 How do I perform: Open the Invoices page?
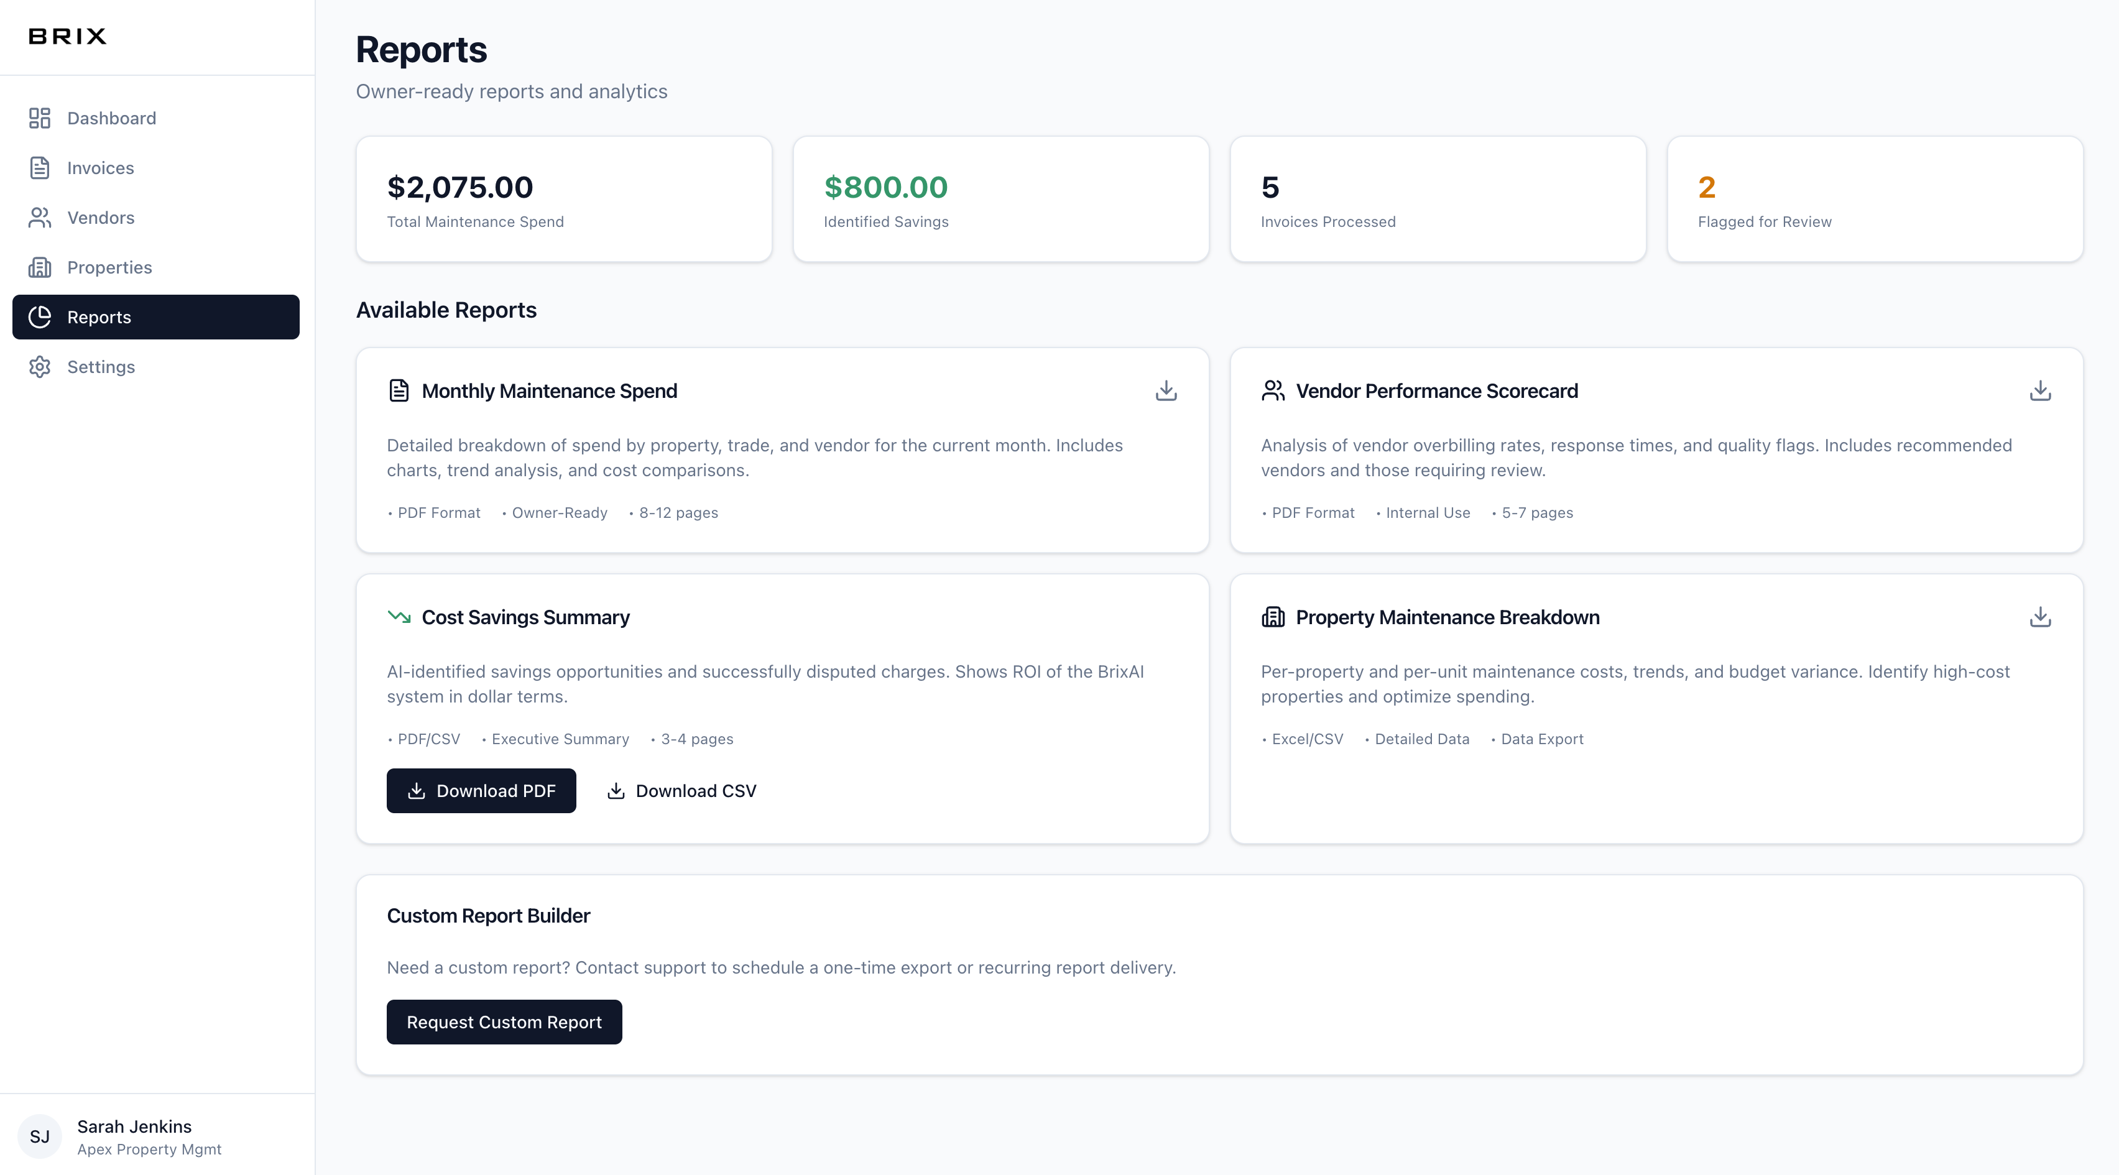point(100,168)
